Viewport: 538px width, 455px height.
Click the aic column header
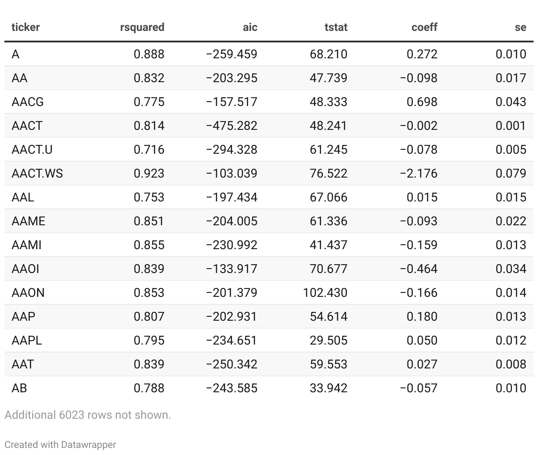click(250, 27)
